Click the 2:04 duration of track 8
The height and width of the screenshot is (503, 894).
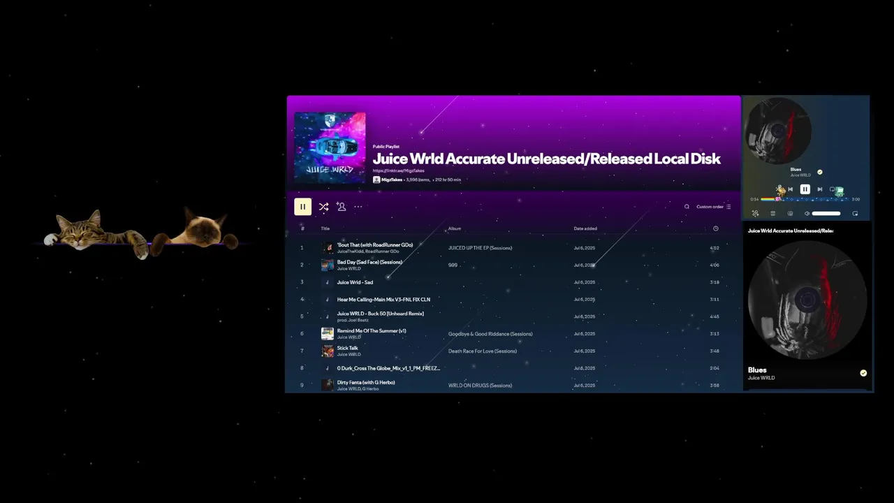pyautogui.click(x=715, y=368)
